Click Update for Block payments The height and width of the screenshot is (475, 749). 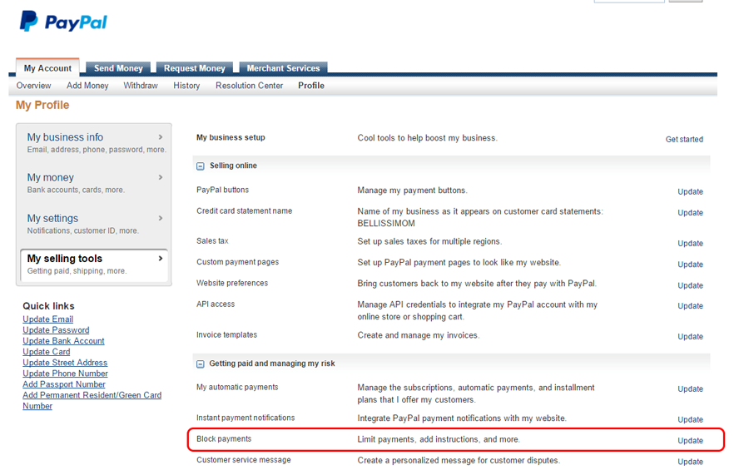coord(690,441)
